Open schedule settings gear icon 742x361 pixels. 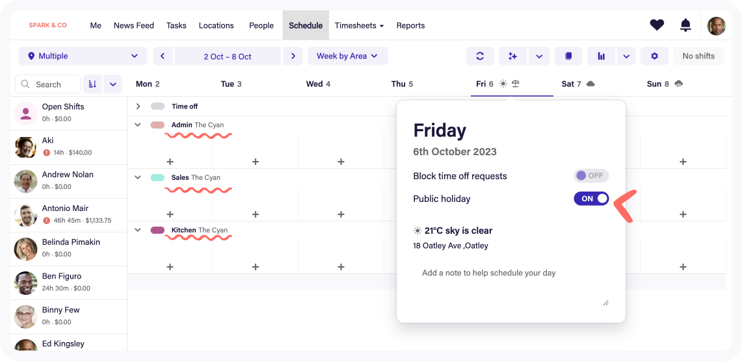click(654, 56)
